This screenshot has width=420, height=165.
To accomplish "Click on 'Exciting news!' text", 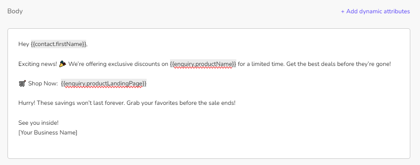I will coord(38,64).
